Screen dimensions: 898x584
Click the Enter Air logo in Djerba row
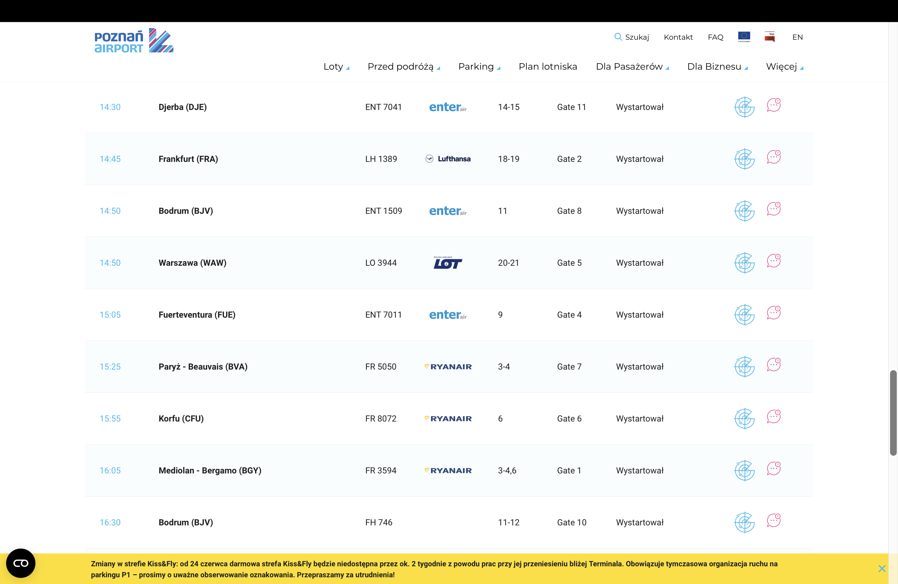pos(448,107)
